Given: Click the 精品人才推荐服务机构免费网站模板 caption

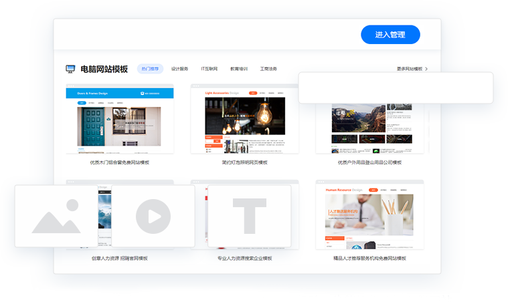Looking at the screenshot, I should pos(369,258).
